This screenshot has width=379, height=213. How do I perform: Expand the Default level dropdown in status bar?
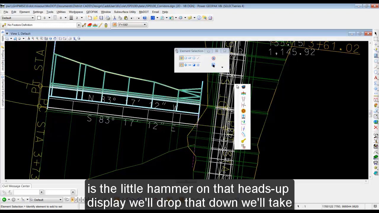pyautogui.click(x=60, y=200)
